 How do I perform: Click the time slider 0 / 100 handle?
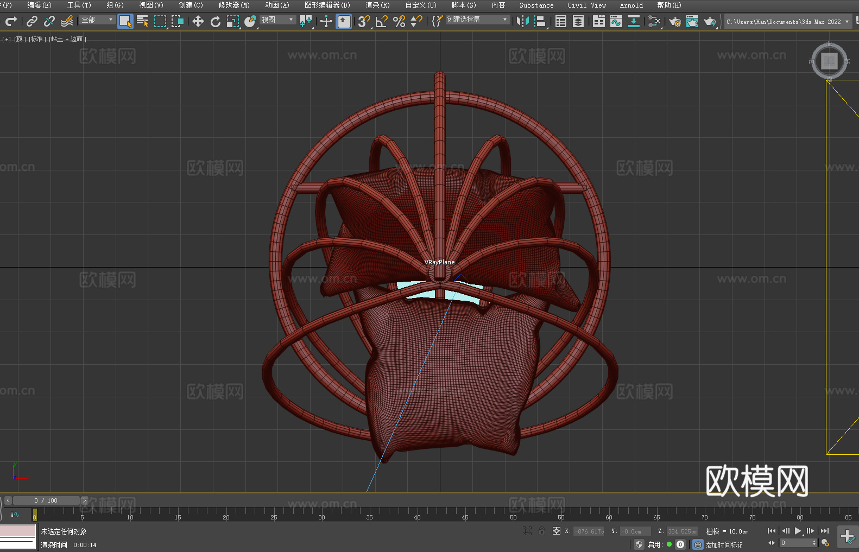[x=46, y=500]
